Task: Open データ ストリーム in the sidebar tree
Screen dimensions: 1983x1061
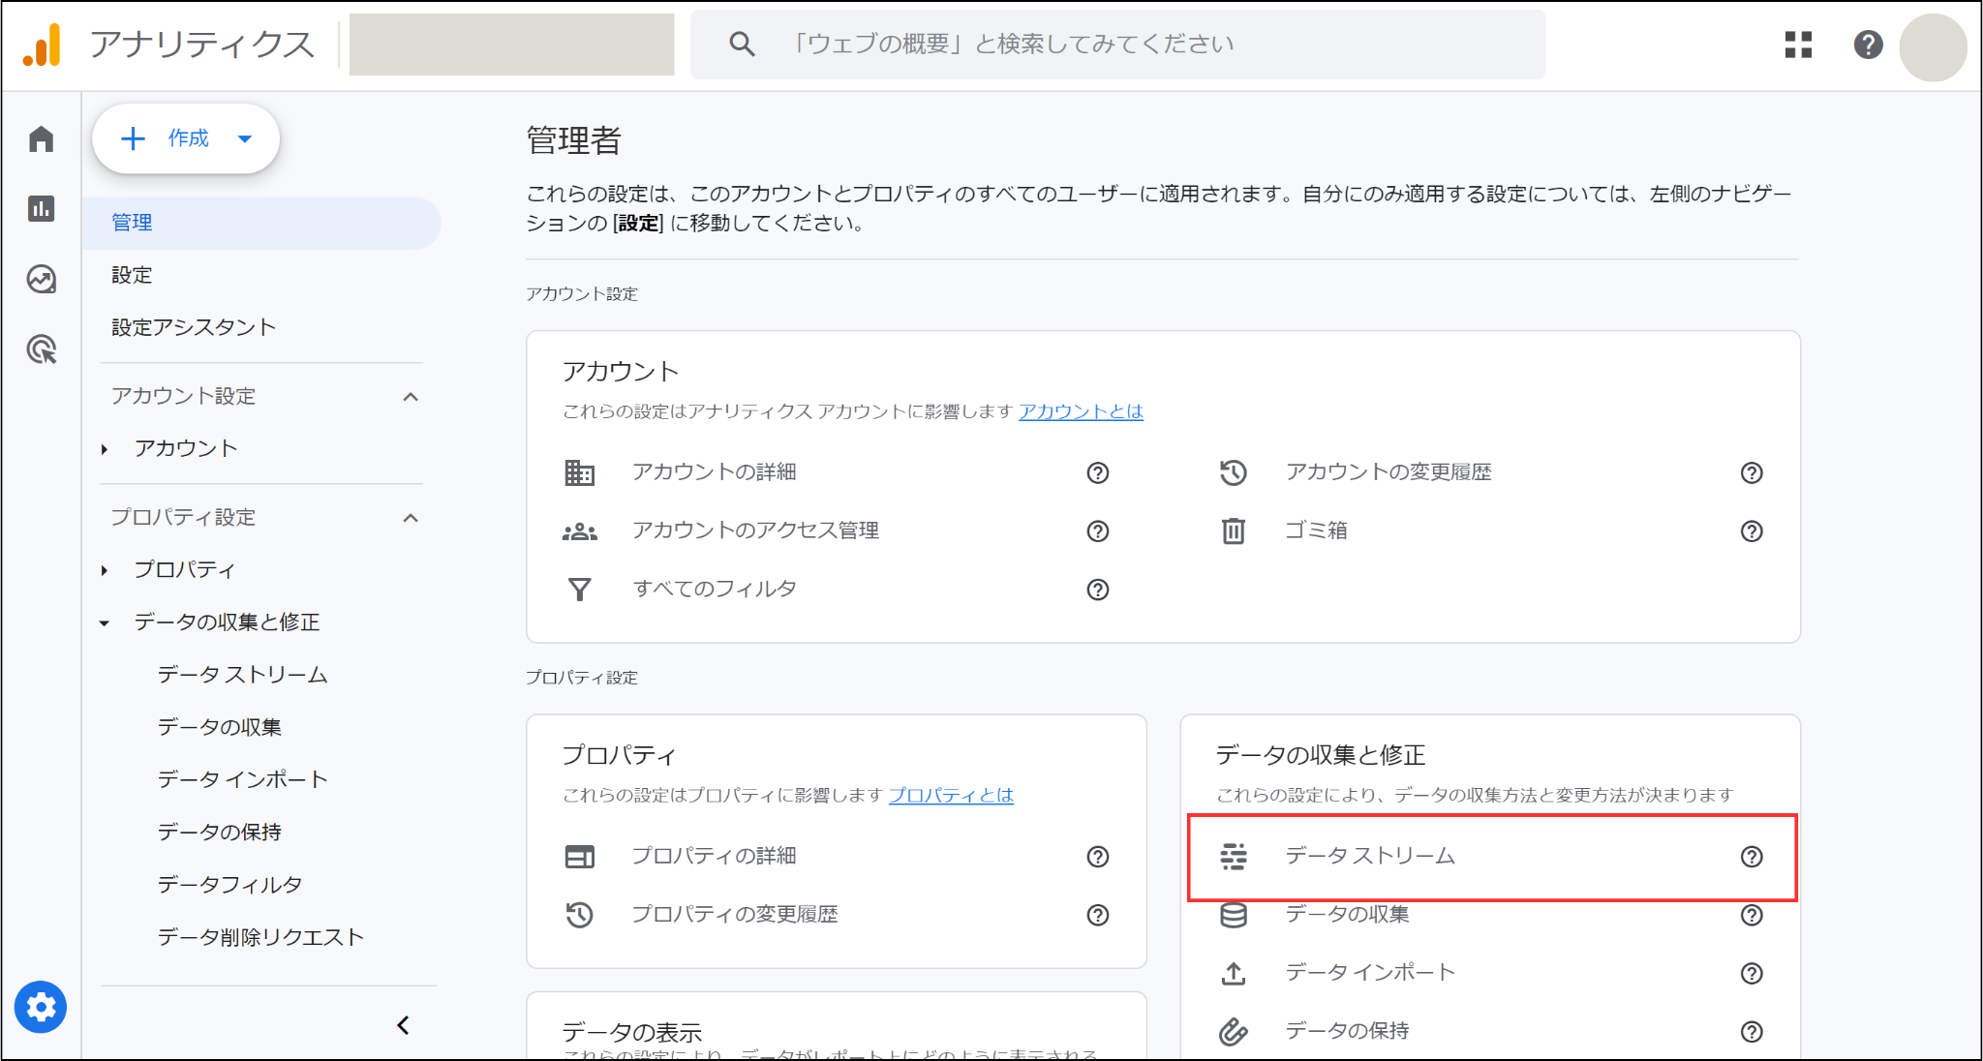Action: 242,675
